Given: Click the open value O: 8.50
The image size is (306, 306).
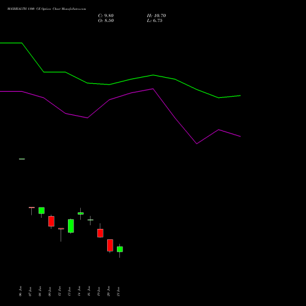Looking at the screenshot, I should [106, 21].
